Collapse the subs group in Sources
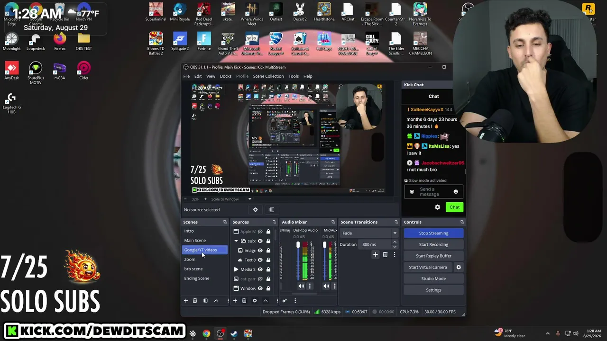This screenshot has width=607, height=341. pyautogui.click(x=236, y=241)
